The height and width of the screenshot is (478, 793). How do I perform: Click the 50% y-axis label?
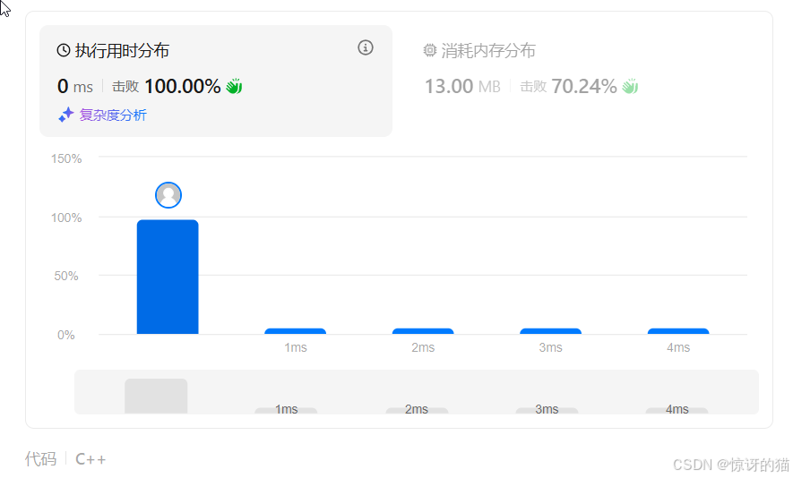click(66, 276)
